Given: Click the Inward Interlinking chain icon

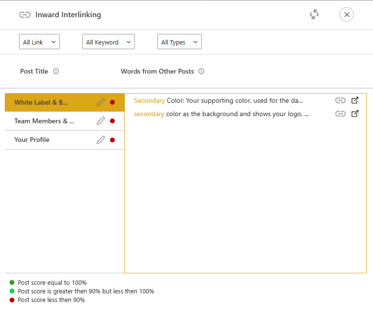Looking at the screenshot, I should coord(25,15).
